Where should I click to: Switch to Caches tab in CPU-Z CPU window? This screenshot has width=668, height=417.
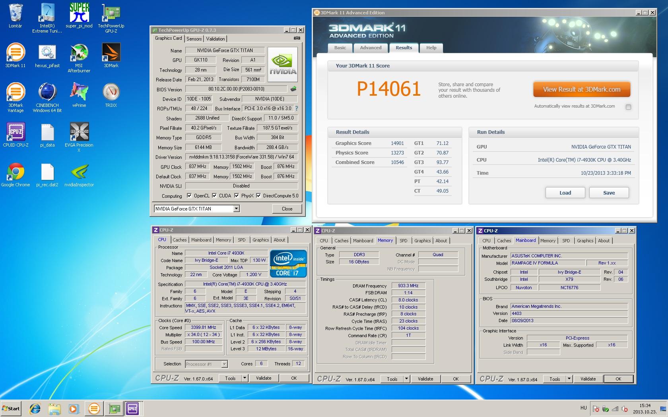coord(179,240)
